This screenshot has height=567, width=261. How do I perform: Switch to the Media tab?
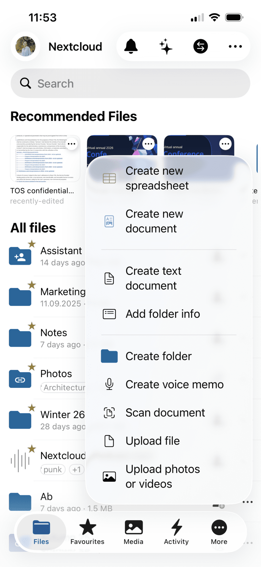134,532
